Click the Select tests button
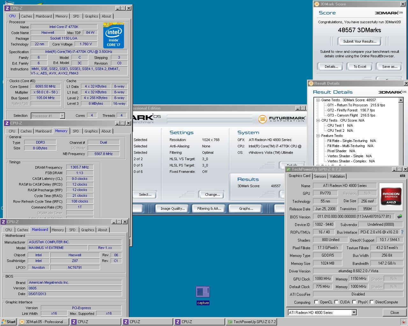Screen dimensions: 408x326 (145, 195)
